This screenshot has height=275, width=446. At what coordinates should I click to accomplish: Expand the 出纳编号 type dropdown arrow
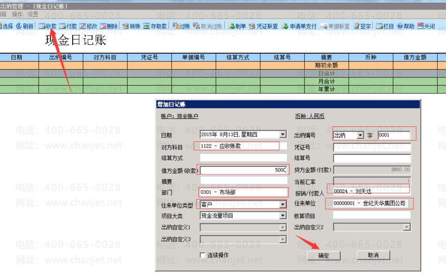click(360, 135)
